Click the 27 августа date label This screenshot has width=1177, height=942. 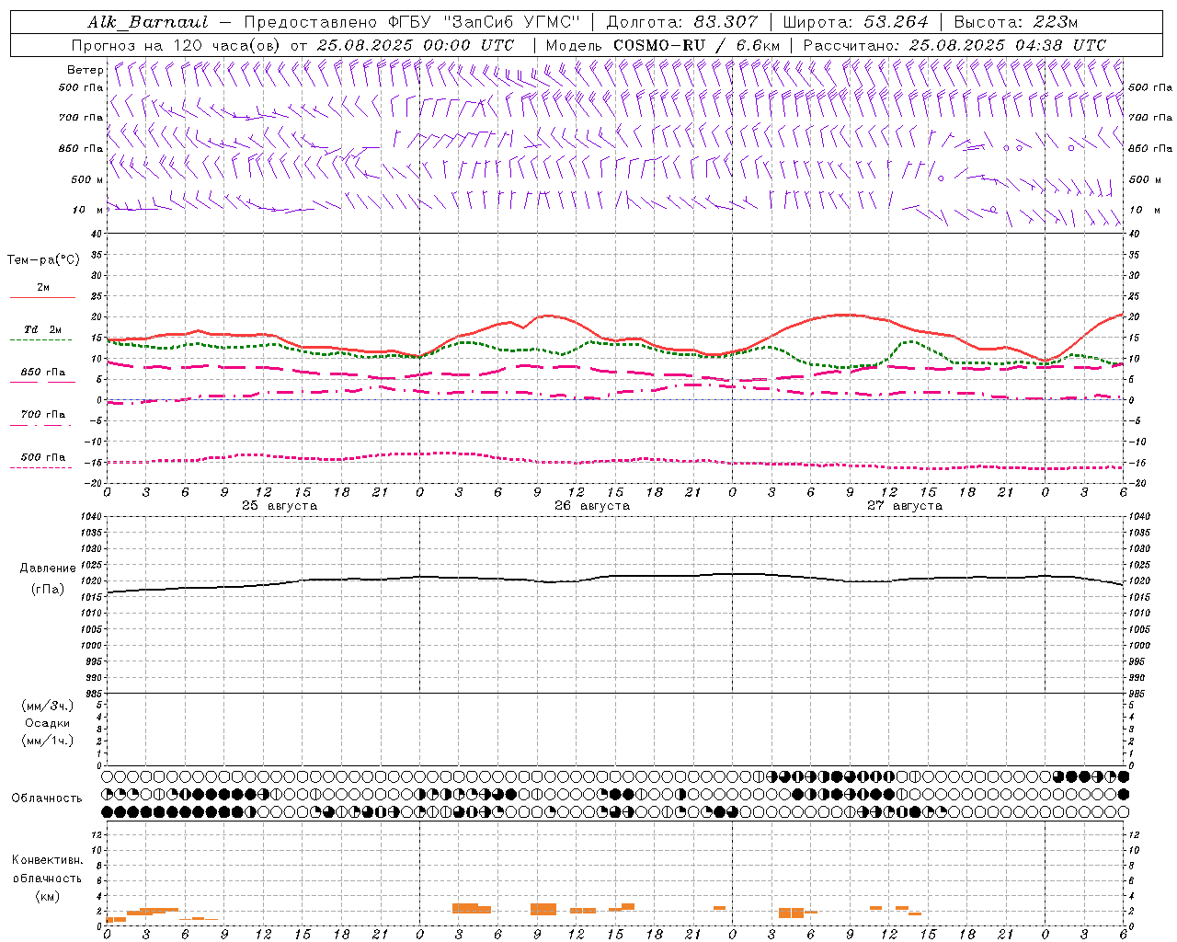(905, 506)
